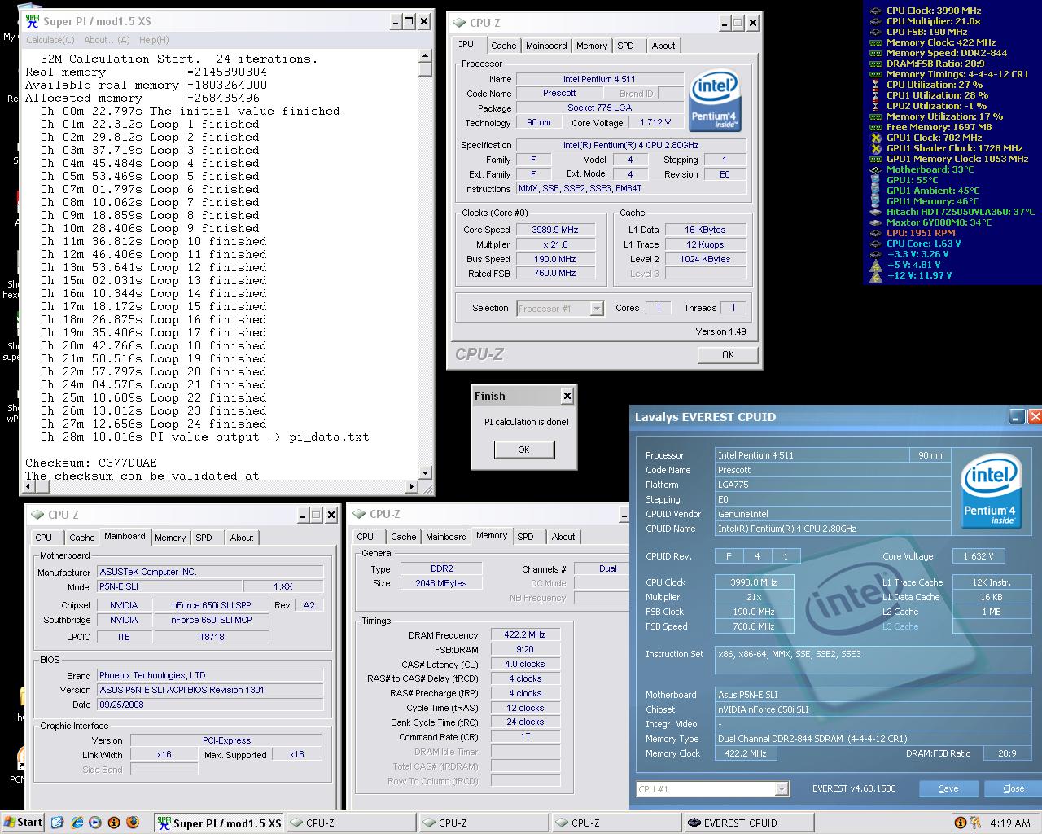1042x834 pixels.
Task: Select the Cache tab in the Memory CPU-Z window
Action: click(x=403, y=537)
